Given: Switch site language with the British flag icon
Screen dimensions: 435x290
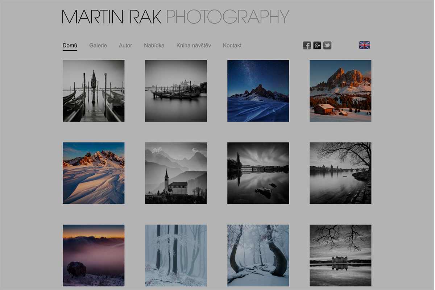Looking at the screenshot, I should (364, 45).
